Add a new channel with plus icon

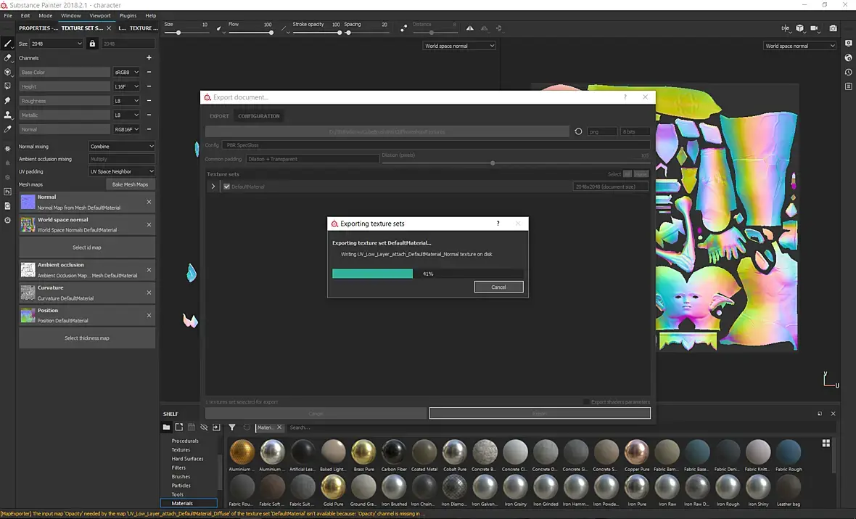tap(149, 57)
